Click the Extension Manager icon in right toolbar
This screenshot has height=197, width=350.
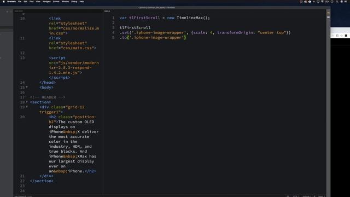328,17
